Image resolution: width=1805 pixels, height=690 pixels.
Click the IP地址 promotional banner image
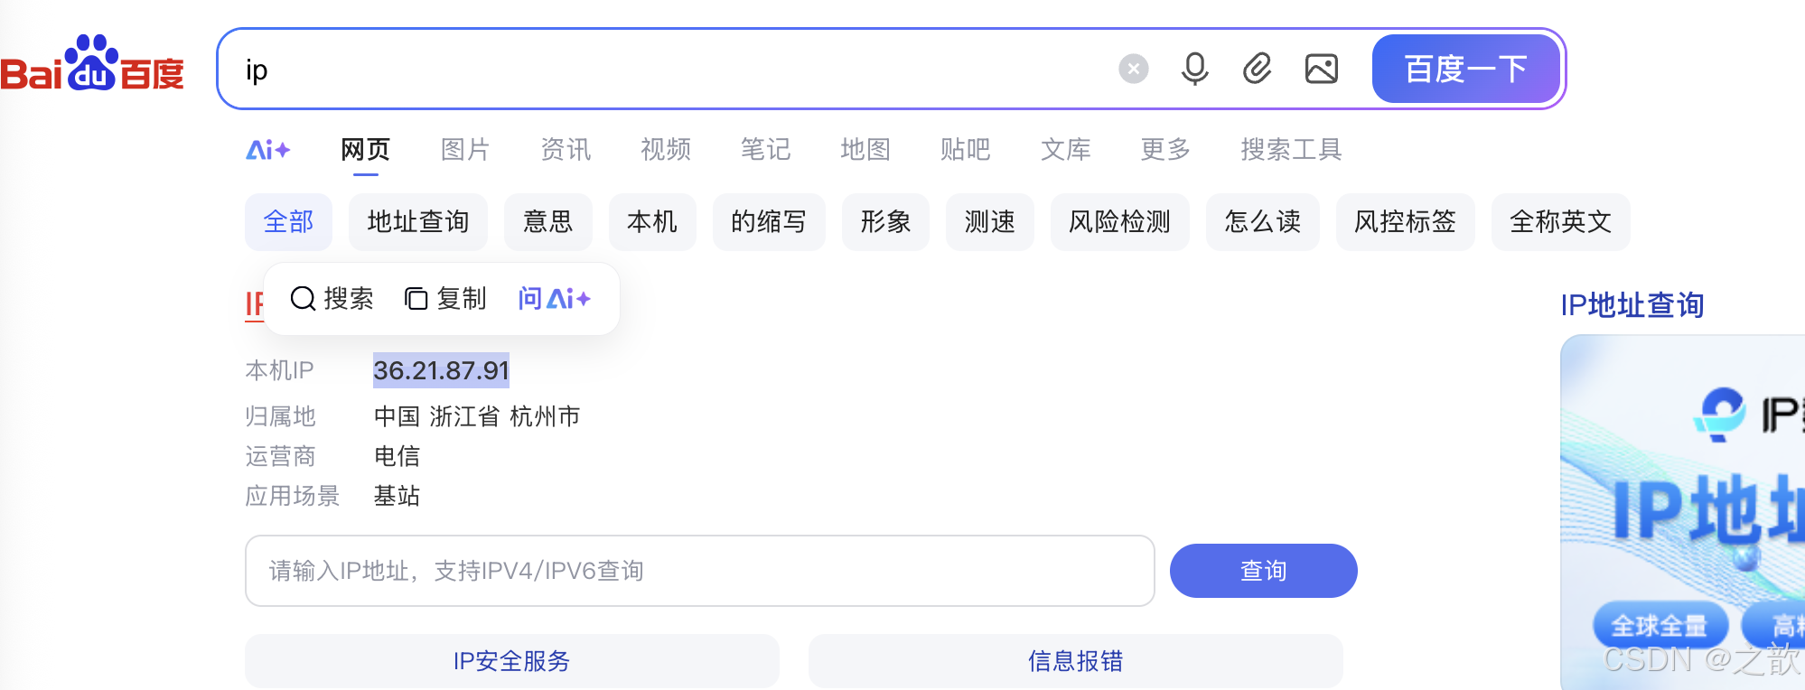coord(1683,512)
